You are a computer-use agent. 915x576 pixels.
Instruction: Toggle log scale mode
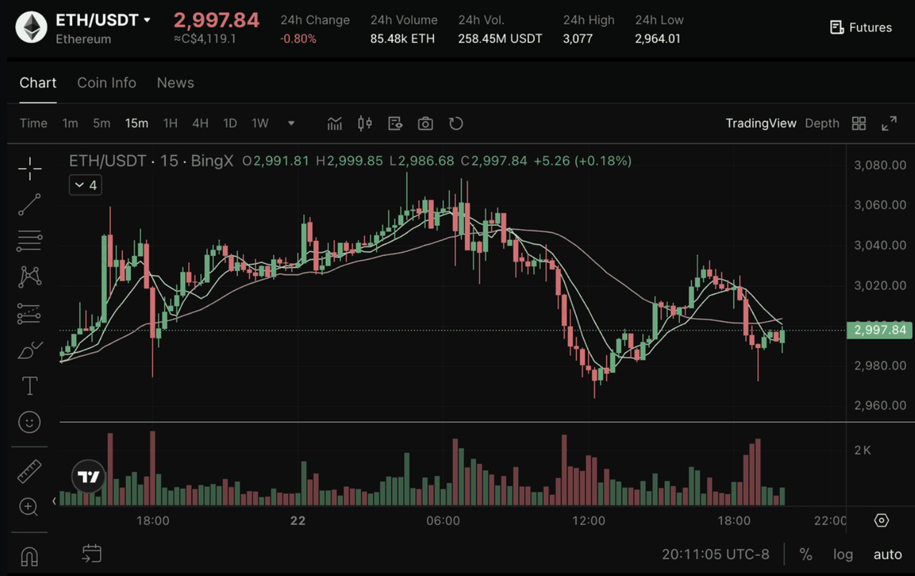[843, 554]
